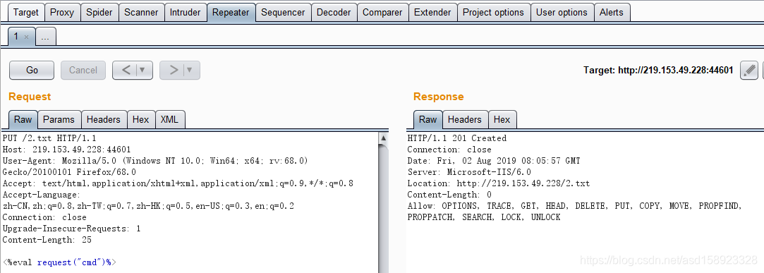764x273 pixels.
Task: Open the Request XML tab
Action: click(x=169, y=119)
